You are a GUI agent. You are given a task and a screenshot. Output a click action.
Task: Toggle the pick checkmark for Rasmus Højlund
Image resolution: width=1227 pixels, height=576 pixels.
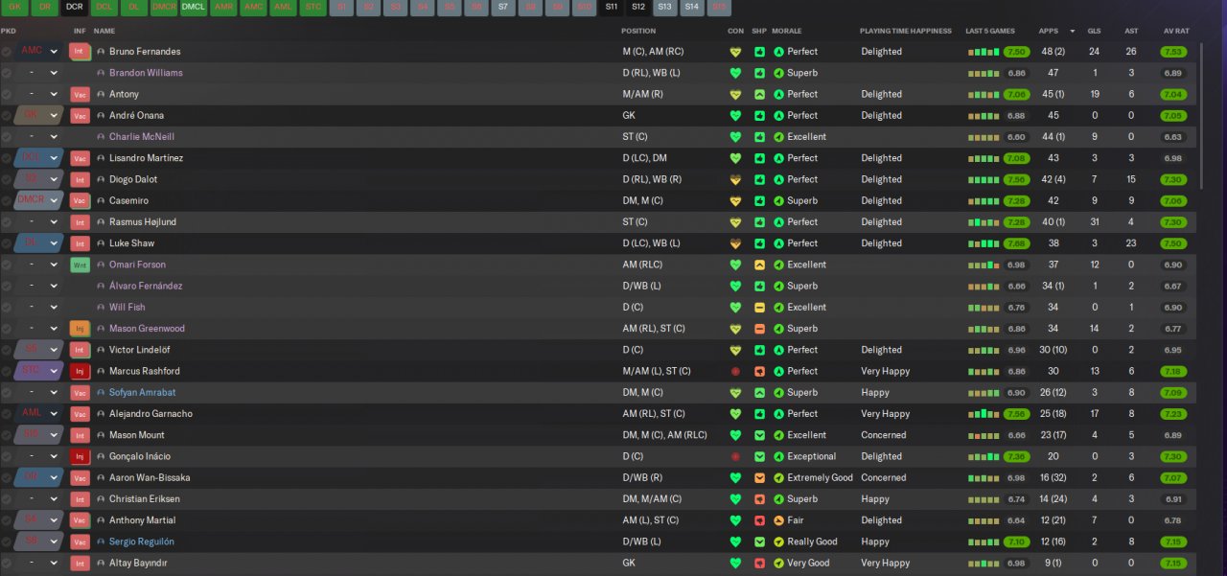pyautogui.click(x=7, y=222)
